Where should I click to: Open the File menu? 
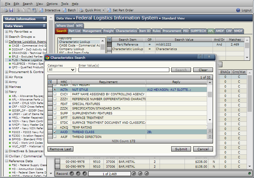(7, 4)
